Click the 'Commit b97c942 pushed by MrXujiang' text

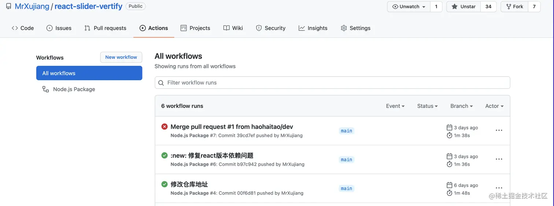(x=262, y=164)
